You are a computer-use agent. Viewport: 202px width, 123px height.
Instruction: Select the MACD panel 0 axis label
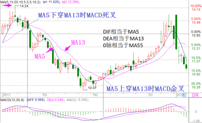coord(196,112)
